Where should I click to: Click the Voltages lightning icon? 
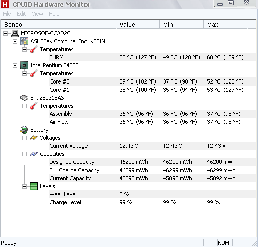coord(34,138)
